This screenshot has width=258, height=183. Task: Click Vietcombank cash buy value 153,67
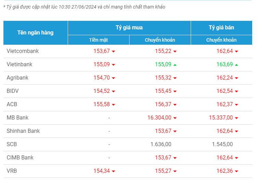pyautogui.click(x=102, y=51)
